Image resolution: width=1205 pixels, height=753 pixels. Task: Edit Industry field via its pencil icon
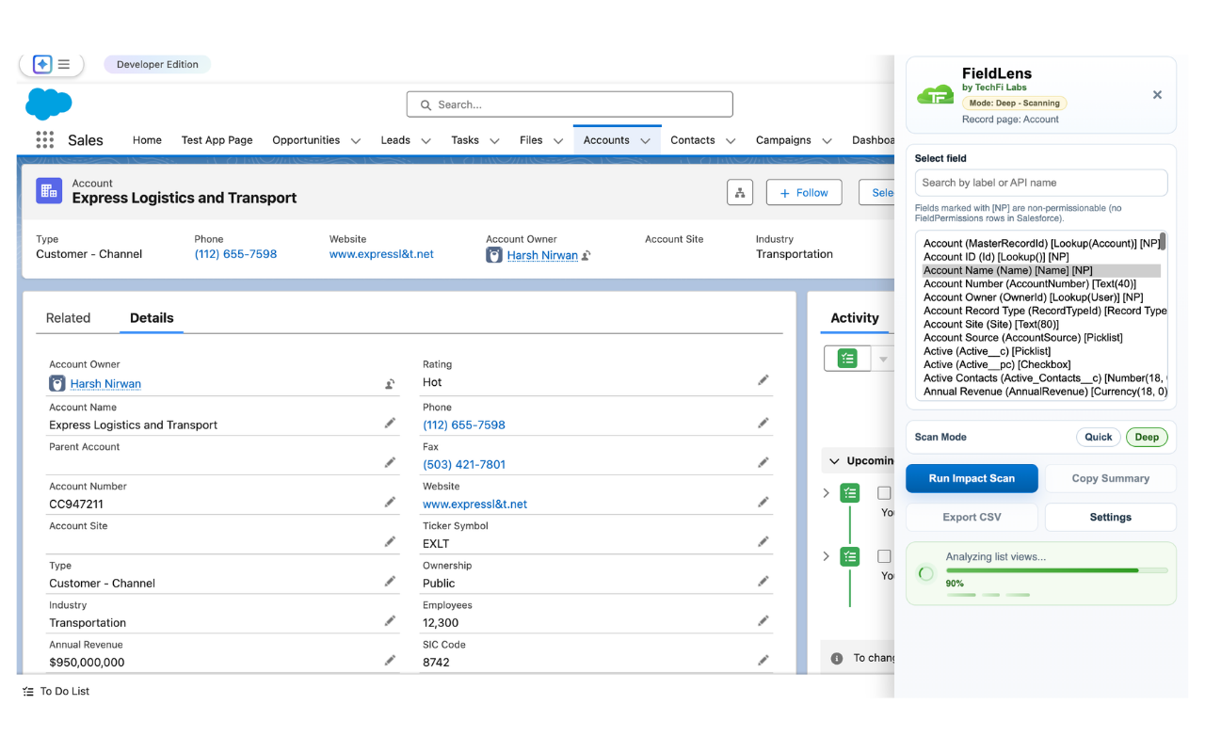point(390,621)
